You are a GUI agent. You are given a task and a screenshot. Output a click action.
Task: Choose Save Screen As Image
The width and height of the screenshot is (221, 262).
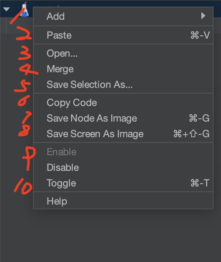click(x=123, y=134)
